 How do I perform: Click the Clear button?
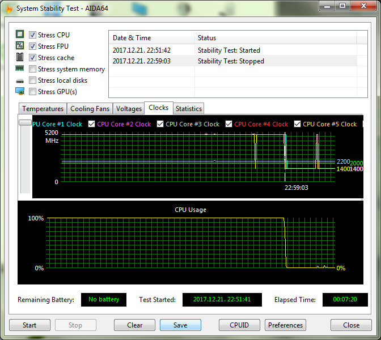[x=134, y=325]
